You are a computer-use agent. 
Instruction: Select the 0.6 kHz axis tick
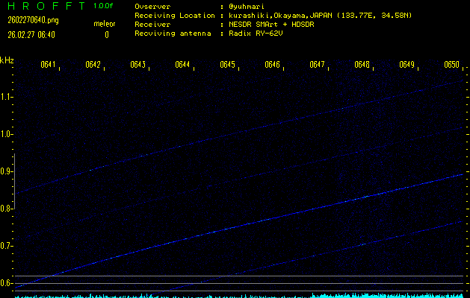[x=7, y=283]
